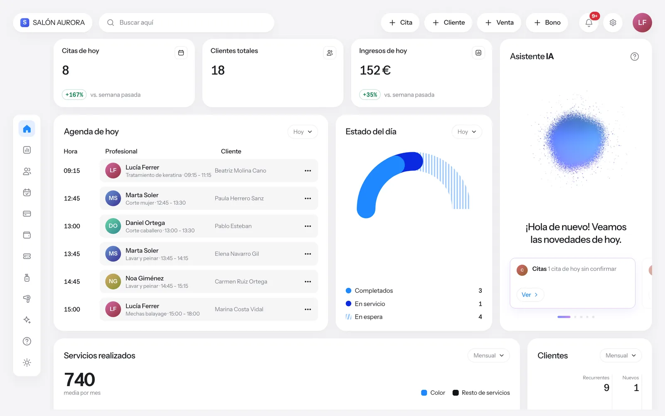Click the Buscar aquí search field
The image size is (665, 416).
coord(187,22)
